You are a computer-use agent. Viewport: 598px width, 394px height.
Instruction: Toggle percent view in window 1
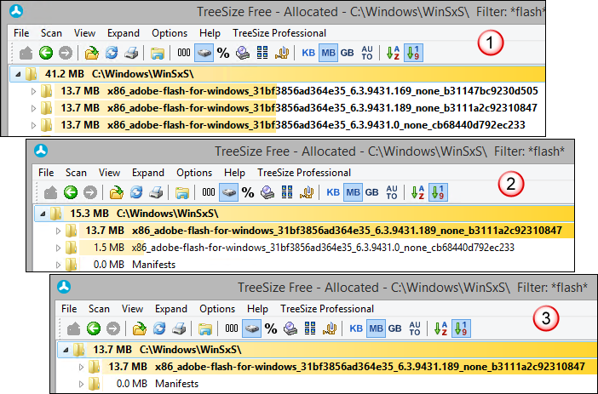(223, 53)
